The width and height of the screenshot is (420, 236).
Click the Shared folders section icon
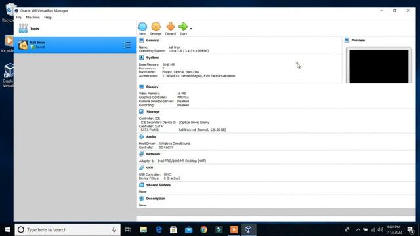142,185
